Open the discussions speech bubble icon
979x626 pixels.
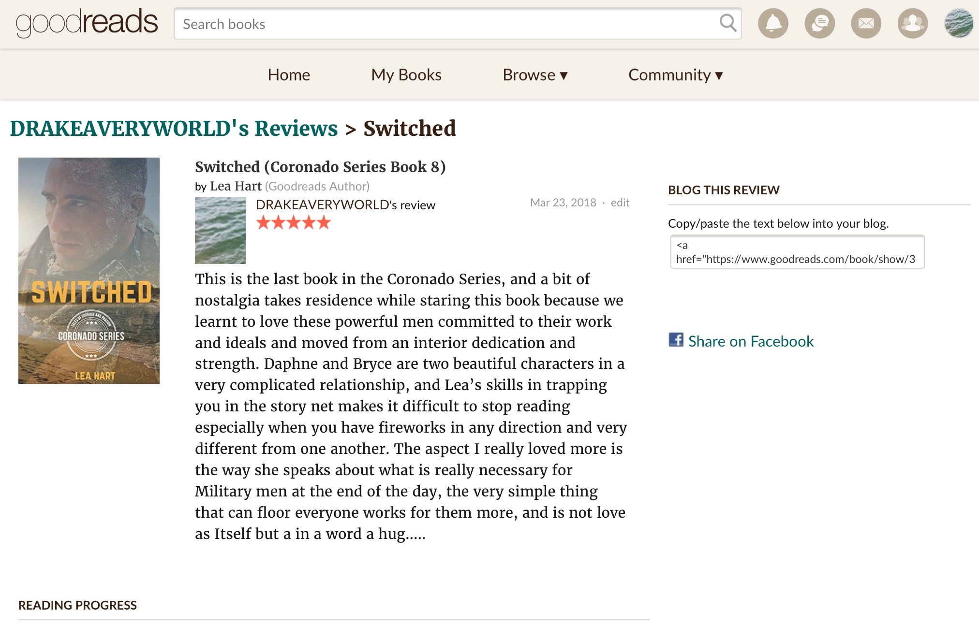pyautogui.click(x=819, y=23)
